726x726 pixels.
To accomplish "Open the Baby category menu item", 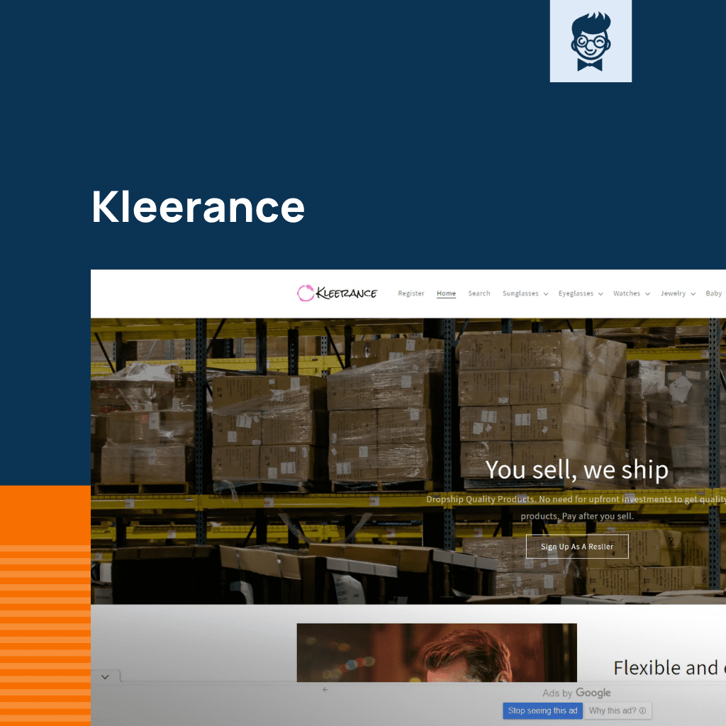I will pyautogui.click(x=714, y=293).
